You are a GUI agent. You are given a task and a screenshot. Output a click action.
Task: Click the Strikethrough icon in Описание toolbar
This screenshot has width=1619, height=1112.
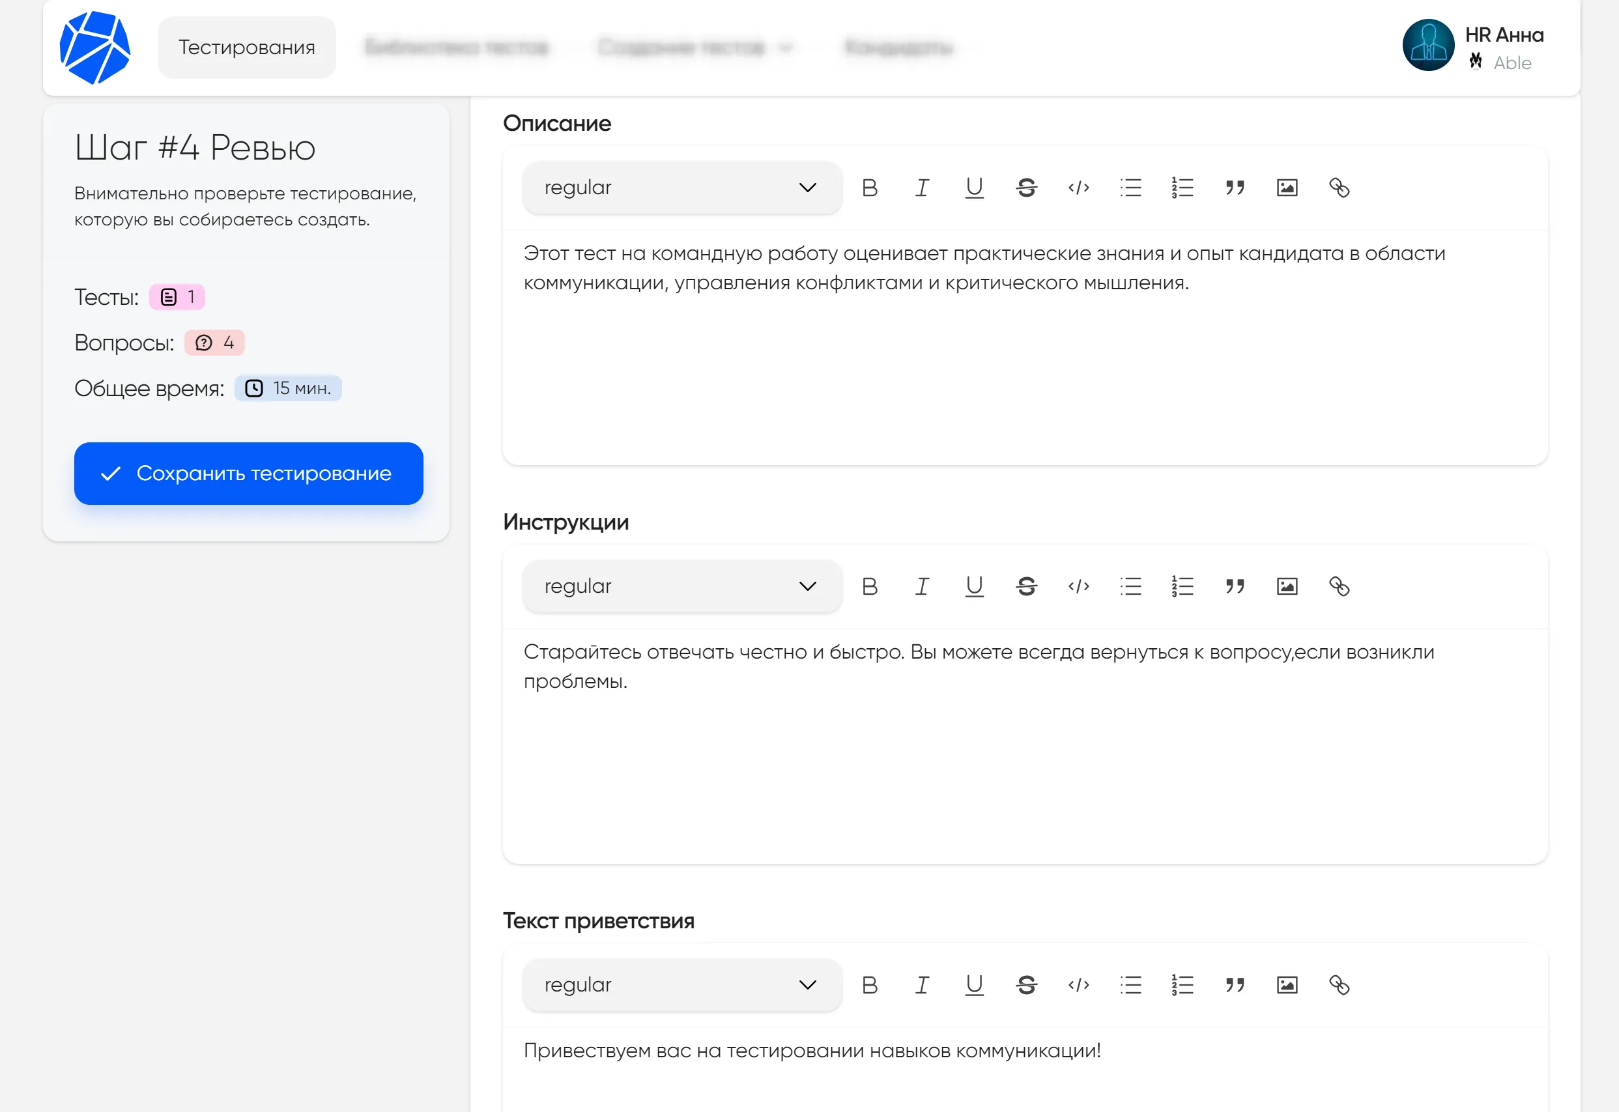[1026, 187]
